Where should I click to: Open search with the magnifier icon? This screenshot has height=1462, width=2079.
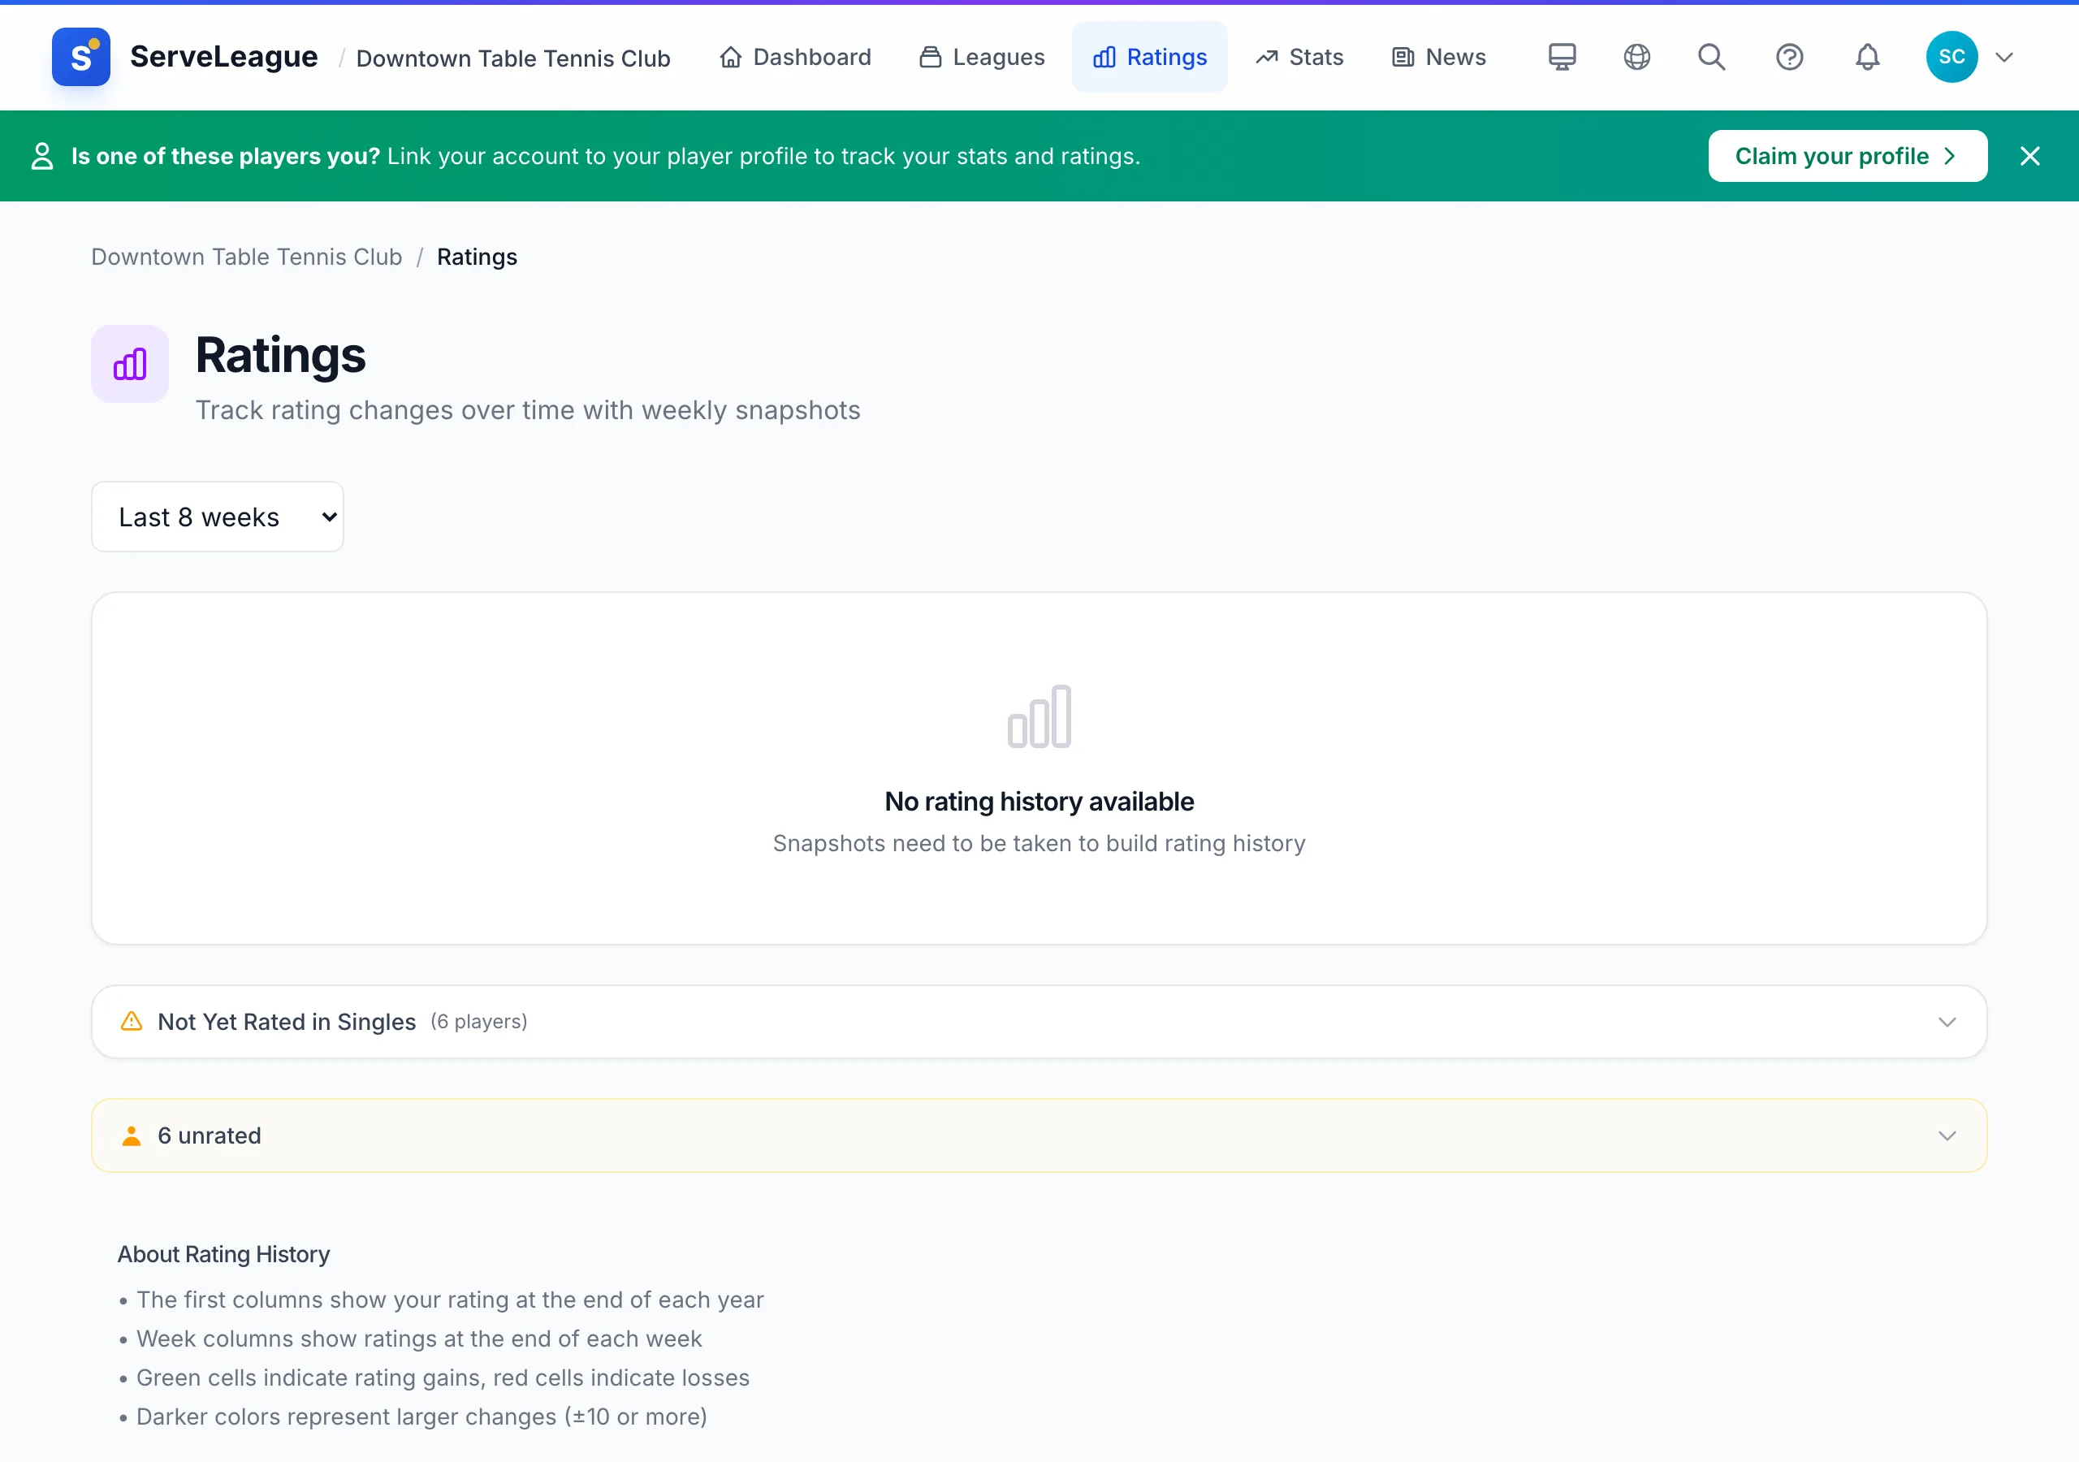tap(1710, 57)
